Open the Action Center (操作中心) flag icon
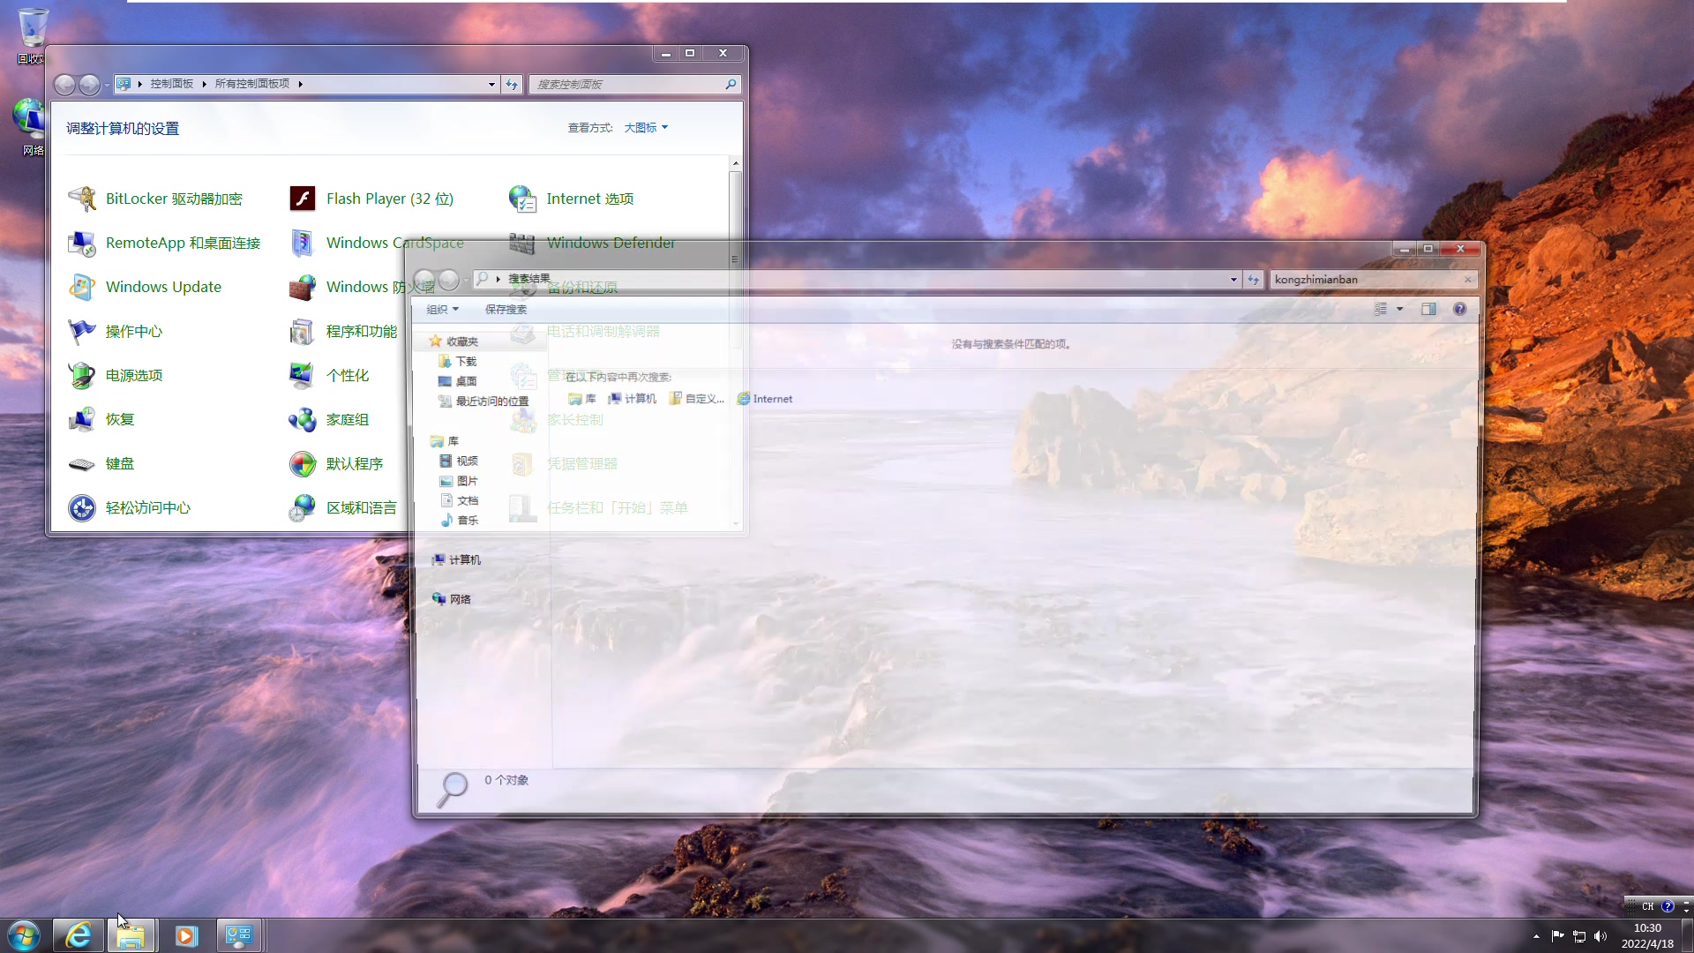 (x=82, y=331)
